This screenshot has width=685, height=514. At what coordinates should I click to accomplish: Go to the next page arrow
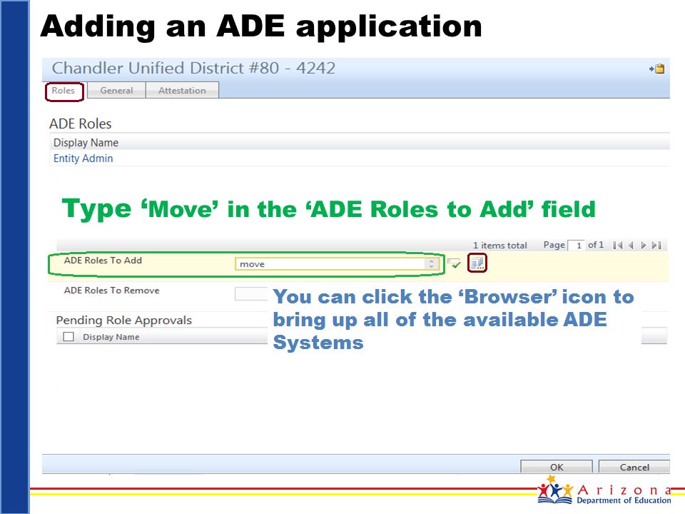point(644,245)
